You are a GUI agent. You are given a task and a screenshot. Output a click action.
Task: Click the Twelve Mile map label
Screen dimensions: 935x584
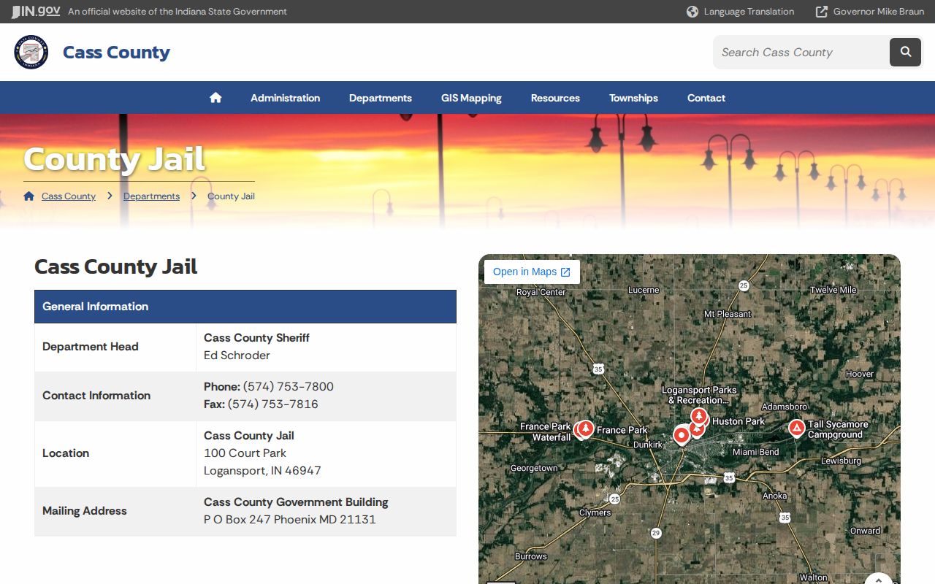[x=833, y=290]
